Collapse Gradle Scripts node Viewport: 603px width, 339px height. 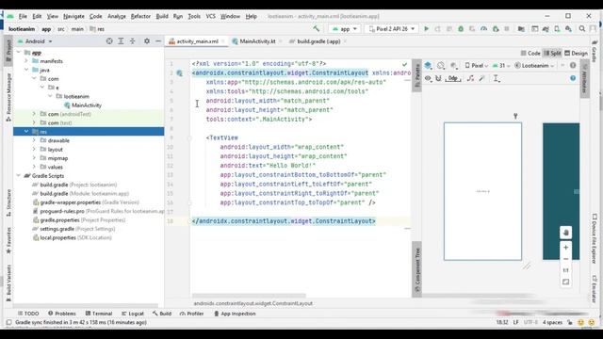pos(19,176)
